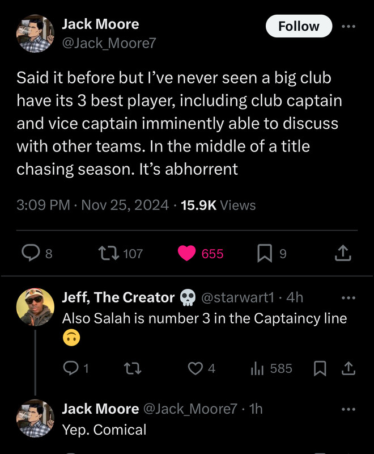Bookmark the main tweet with 9 bookmarks
This screenshot has height=454, width=374.
[265, 253]
